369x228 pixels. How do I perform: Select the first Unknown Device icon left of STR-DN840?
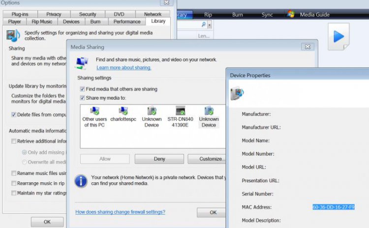click(152, 111)
